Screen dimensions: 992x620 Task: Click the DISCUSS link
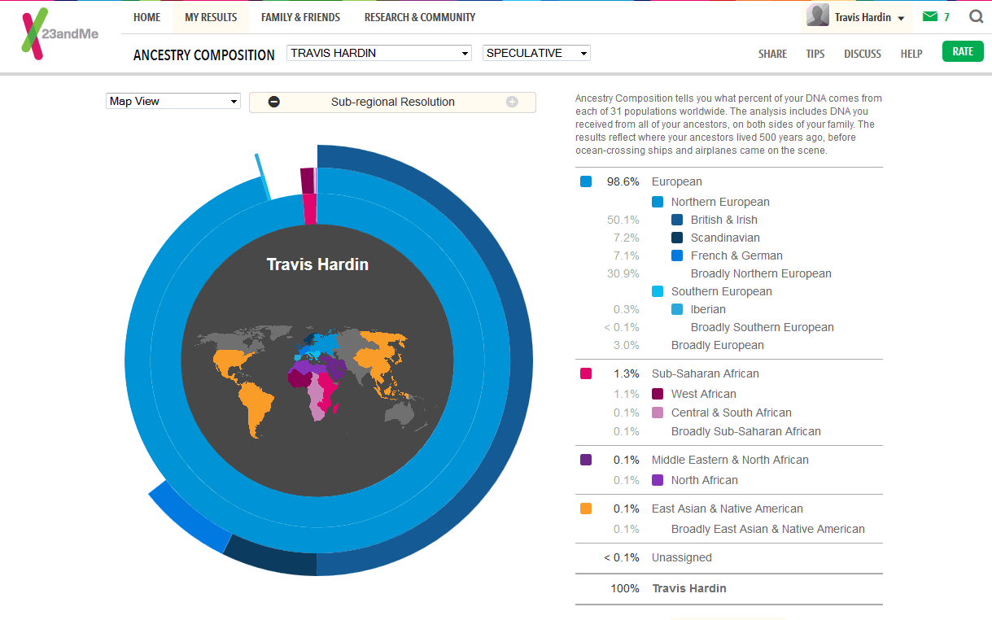pos(863,54)
